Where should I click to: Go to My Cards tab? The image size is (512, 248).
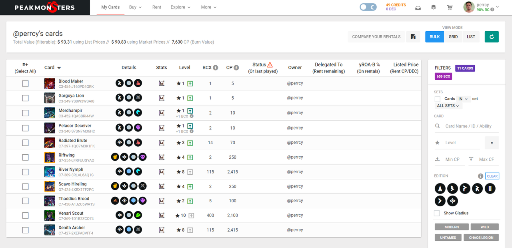110,7
